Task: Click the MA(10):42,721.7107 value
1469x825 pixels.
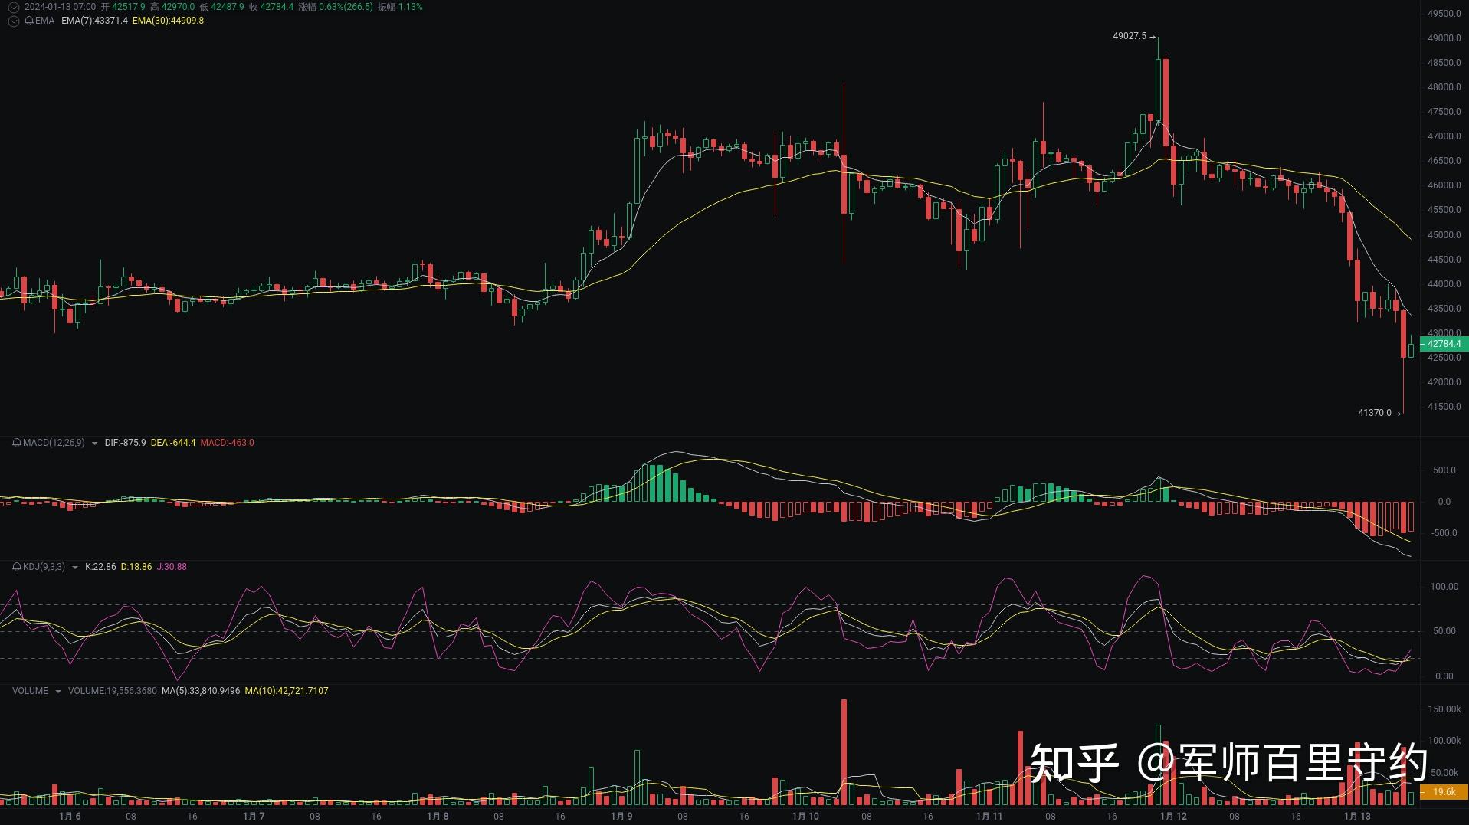Action: pos(287,691)
